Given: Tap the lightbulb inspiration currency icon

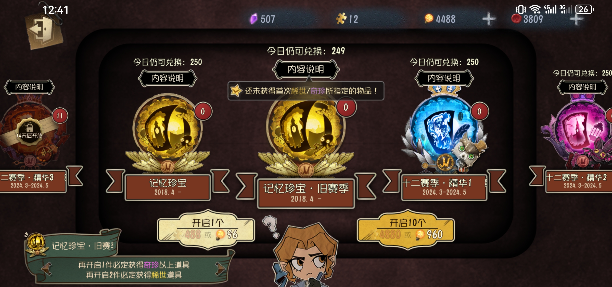Looking at the screenshot, I should pos(429,19).
